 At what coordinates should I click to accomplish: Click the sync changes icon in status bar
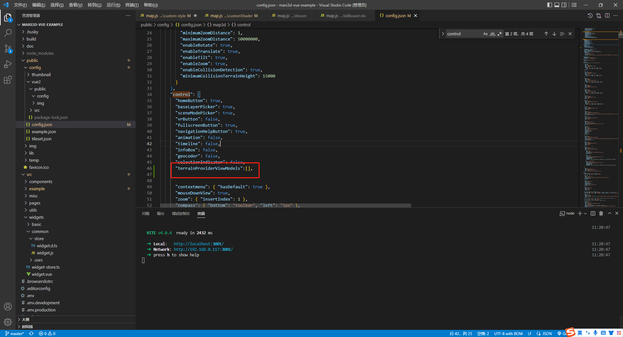31,333
